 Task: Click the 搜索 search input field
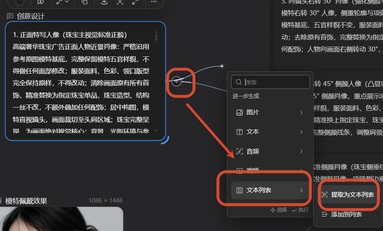click(x=270, y=82)
